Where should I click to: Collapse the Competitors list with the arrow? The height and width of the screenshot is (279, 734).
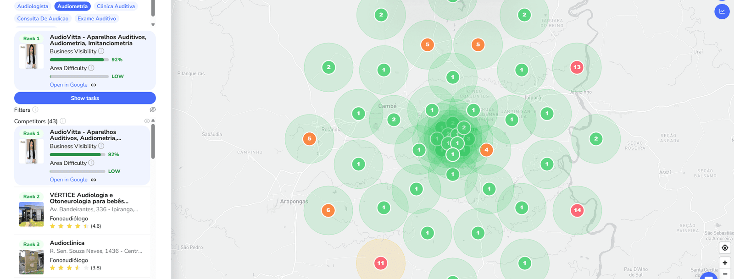pos(153,120)
